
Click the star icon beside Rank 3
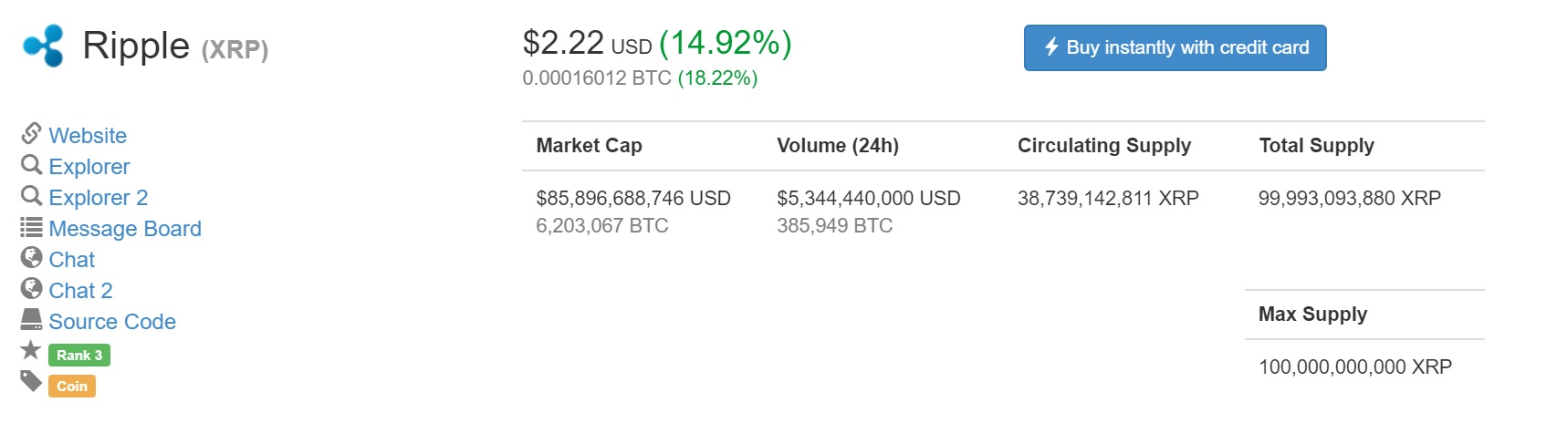31,351
